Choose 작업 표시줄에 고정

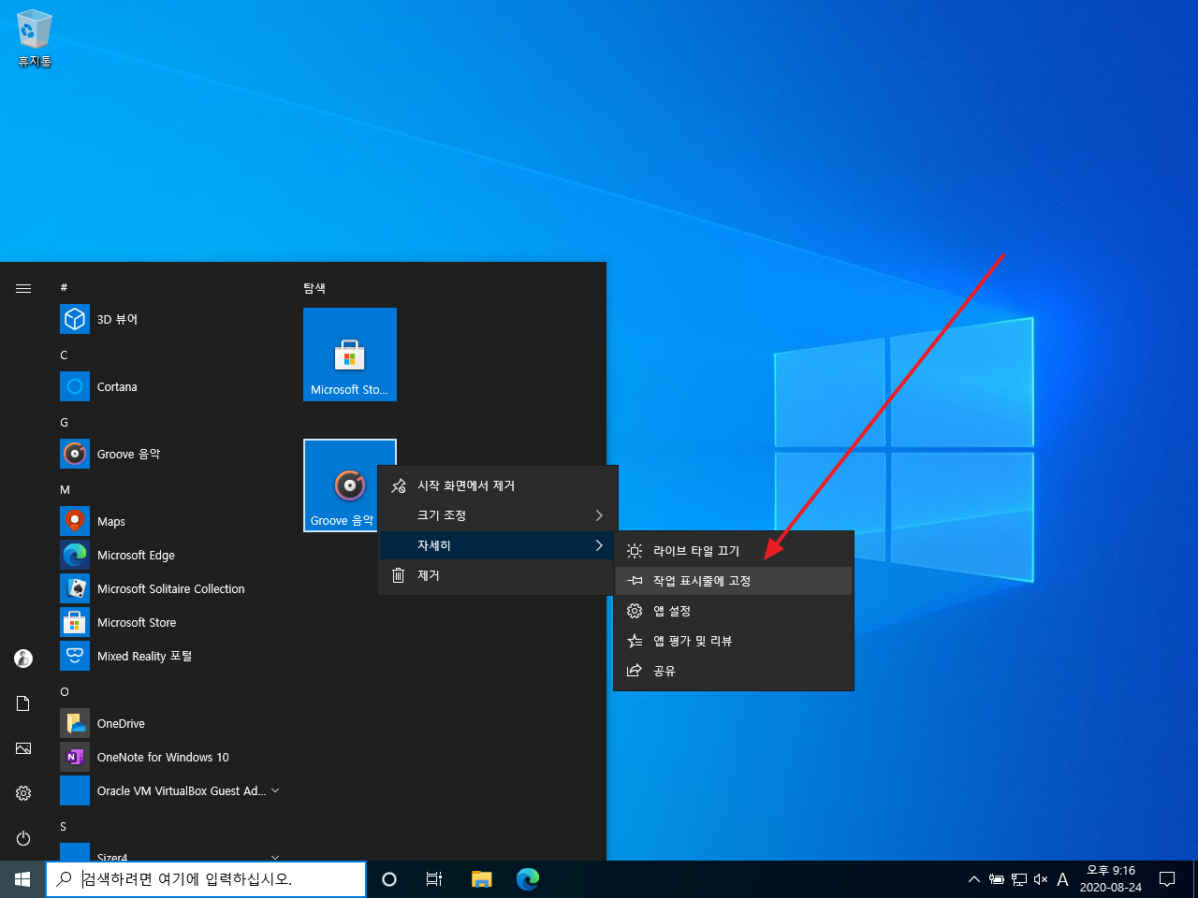click(x=734, y=581)
